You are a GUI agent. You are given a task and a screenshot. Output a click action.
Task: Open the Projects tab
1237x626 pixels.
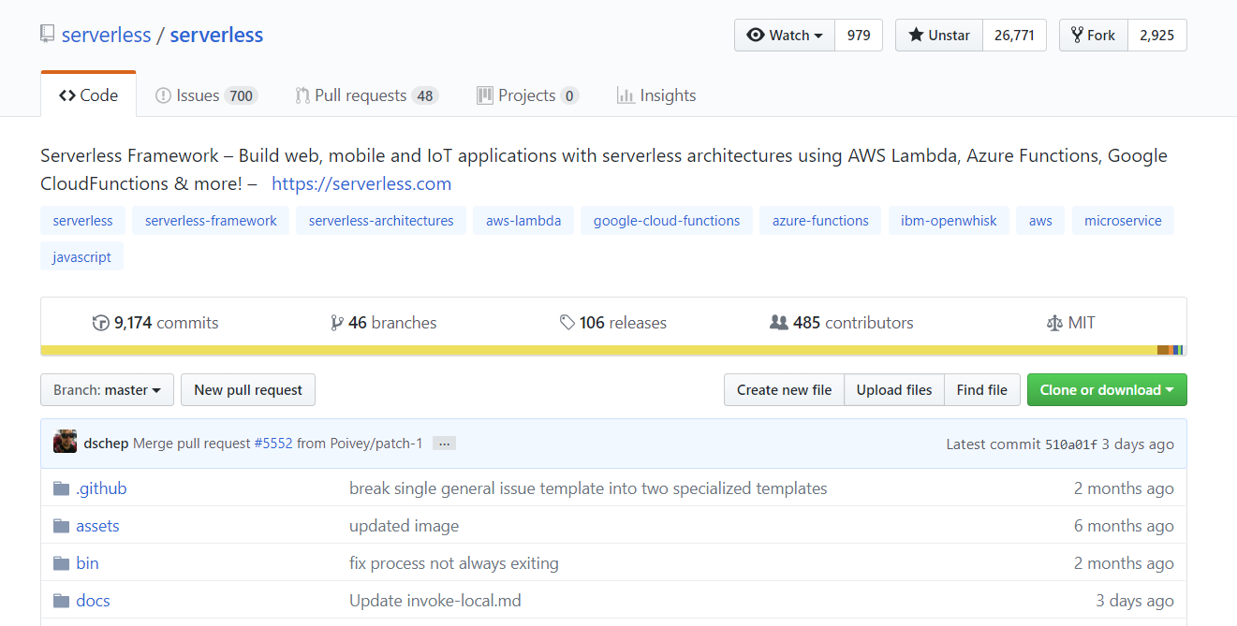click(x=527, y=95)
